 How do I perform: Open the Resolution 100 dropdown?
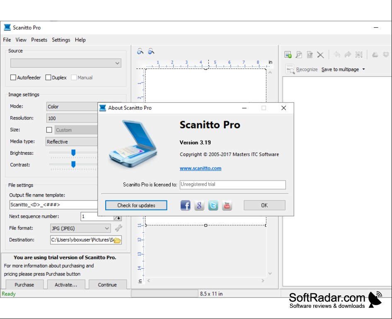pos(72,118)
